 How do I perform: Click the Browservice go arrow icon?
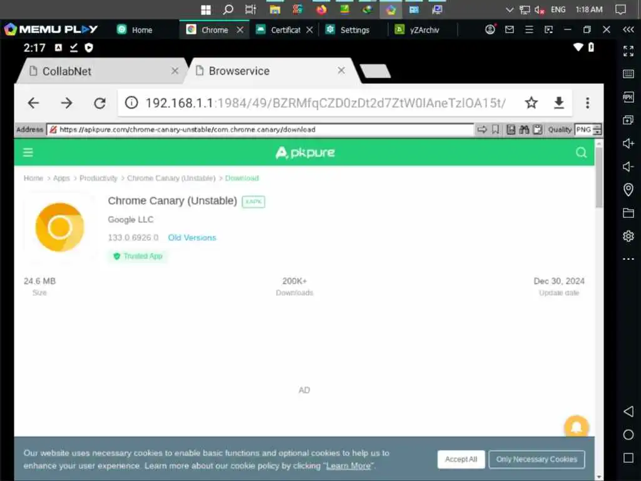[483, 130]
